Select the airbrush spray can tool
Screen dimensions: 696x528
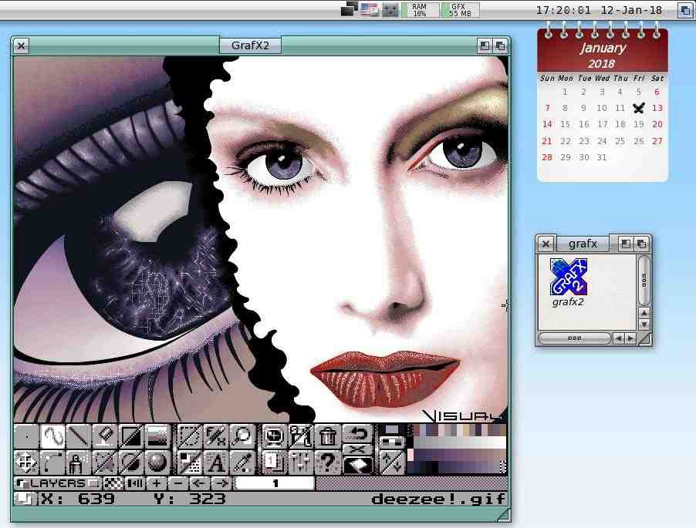[79, 462]
